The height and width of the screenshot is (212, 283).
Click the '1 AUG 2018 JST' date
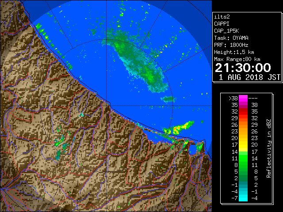[249, 77]
